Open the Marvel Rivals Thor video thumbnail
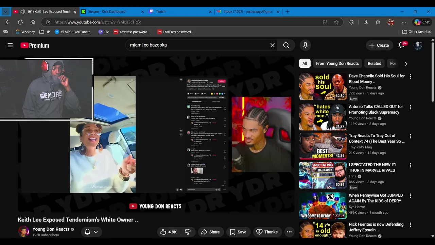 323,175
